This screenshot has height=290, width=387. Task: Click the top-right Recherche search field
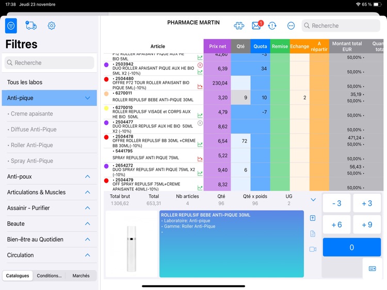(341, 26)
